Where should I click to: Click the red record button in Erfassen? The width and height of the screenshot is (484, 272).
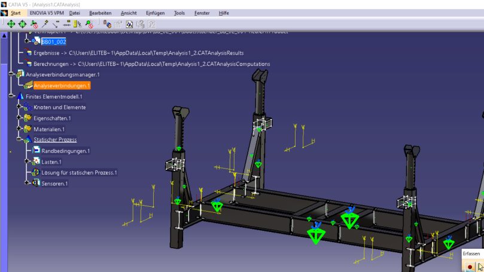click(470, 266)
